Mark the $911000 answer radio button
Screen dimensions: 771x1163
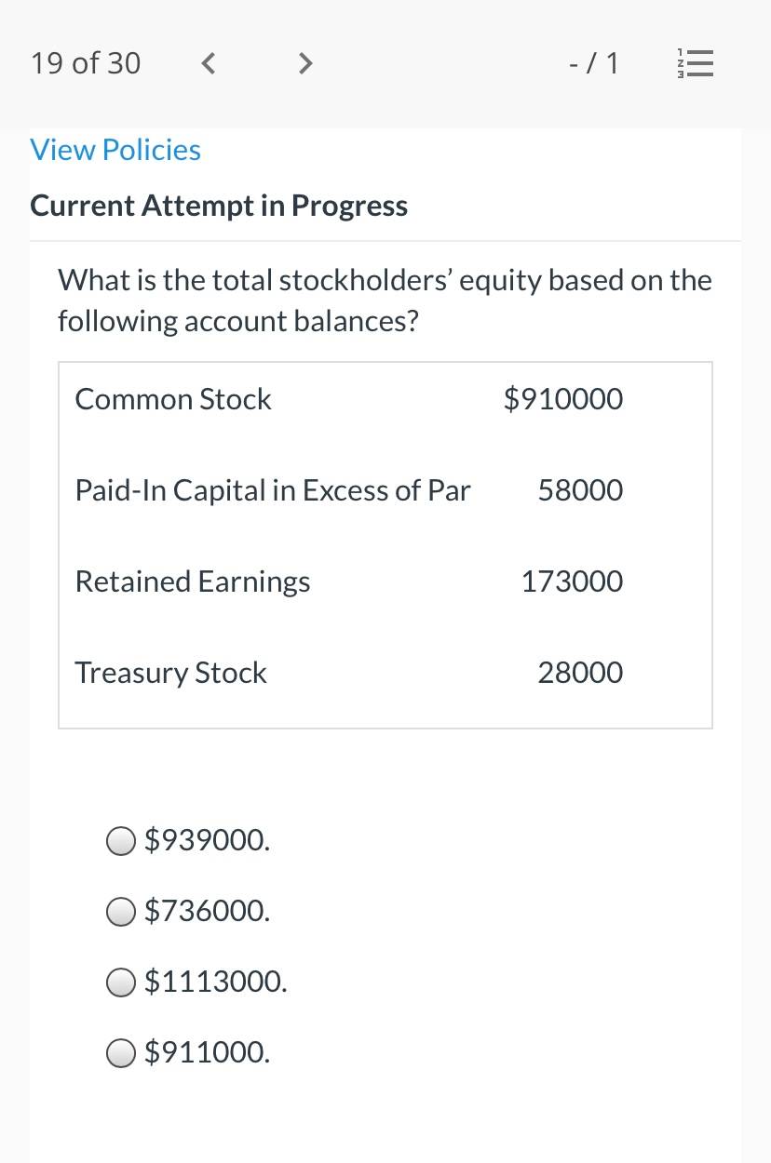pyautogui.click(x=121, y=1052)
